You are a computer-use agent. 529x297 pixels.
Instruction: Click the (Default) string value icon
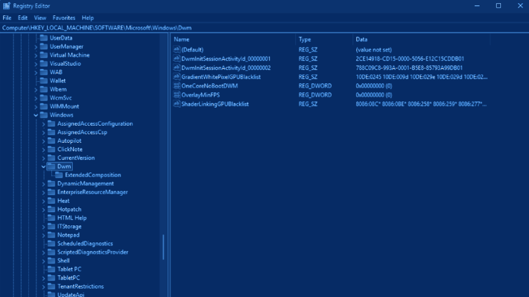point(177,50)
